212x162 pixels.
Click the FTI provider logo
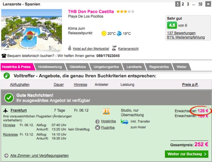[x=106, y=111]
